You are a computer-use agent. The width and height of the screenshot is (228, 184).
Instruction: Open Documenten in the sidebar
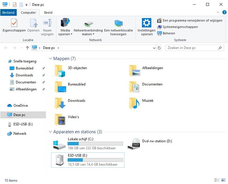[23, 82]
